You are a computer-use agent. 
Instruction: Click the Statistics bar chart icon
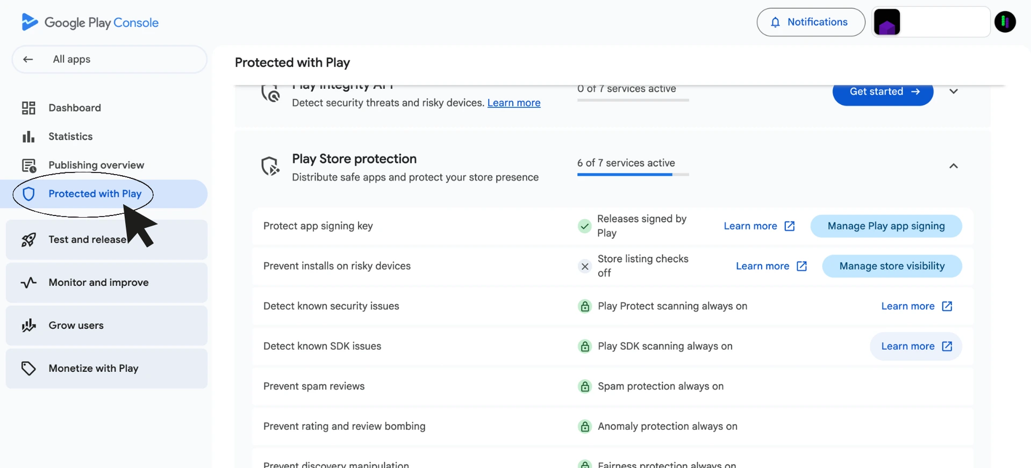click(x=28, y=136)
